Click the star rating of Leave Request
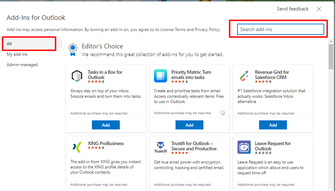This screenshot has height=191, width=335. 263,153
